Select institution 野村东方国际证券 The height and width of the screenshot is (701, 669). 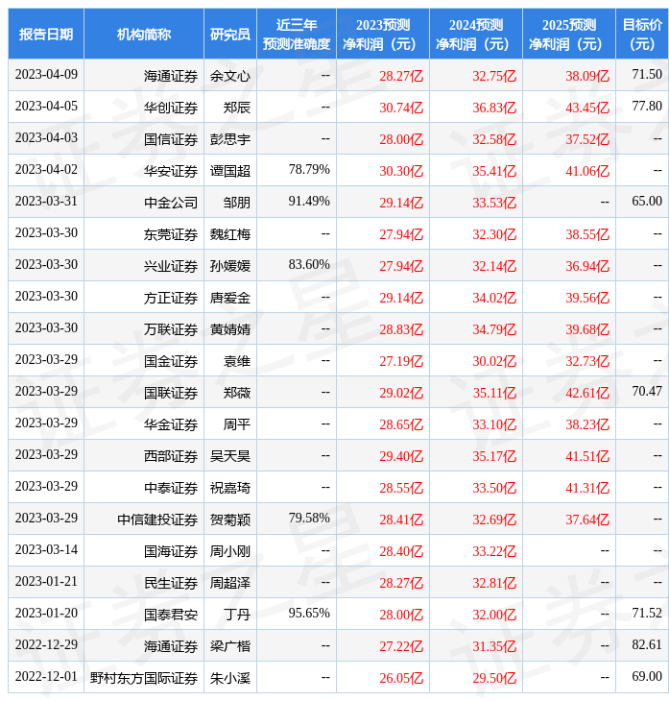(143, 679)
